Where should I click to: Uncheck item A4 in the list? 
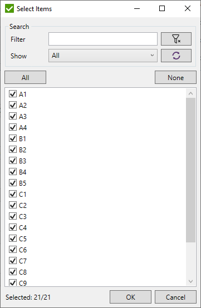click(x=13, y=127)
